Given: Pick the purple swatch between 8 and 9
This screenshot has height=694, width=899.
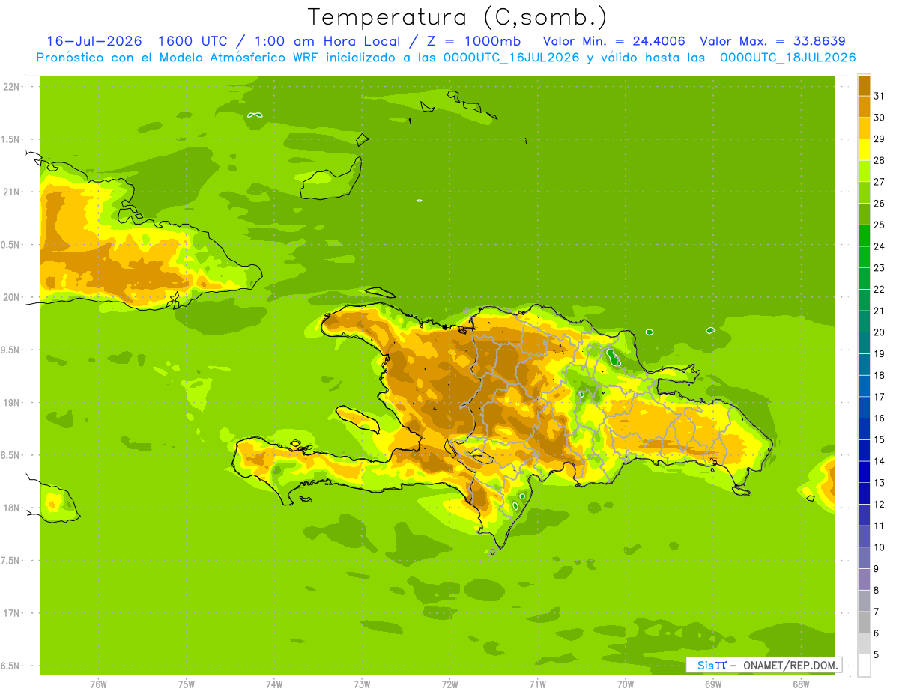Looking at the screenshot, I should coord(864,579).
